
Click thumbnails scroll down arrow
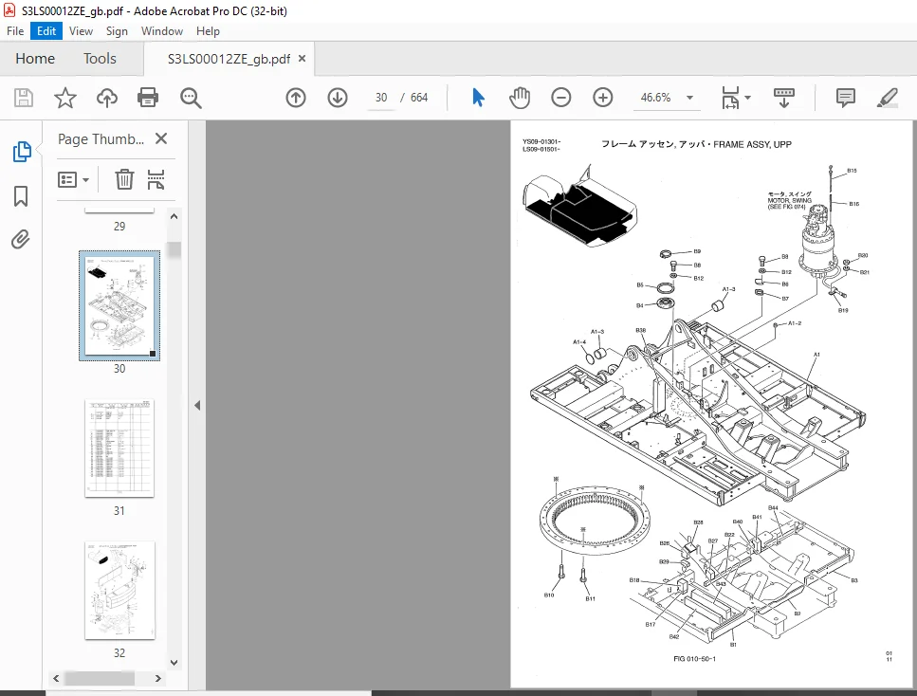click(174, 663)
